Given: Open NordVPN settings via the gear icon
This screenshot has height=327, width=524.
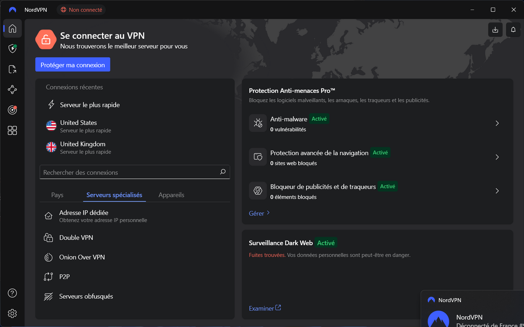Looking at the screenshot, I should [12, 313].
